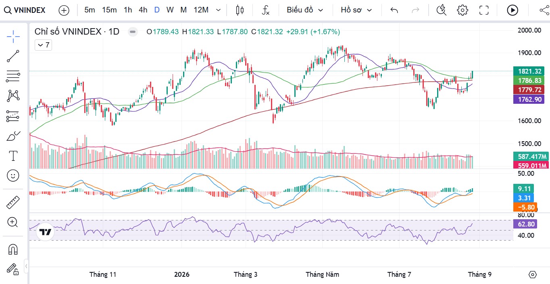Open the quick search lightning icon

click(x=442, y=10)
